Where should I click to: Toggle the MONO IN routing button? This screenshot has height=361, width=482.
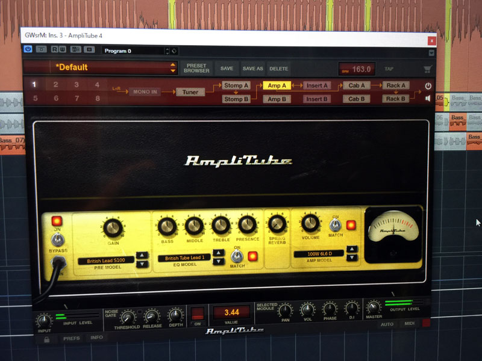(x=145, y=91)
